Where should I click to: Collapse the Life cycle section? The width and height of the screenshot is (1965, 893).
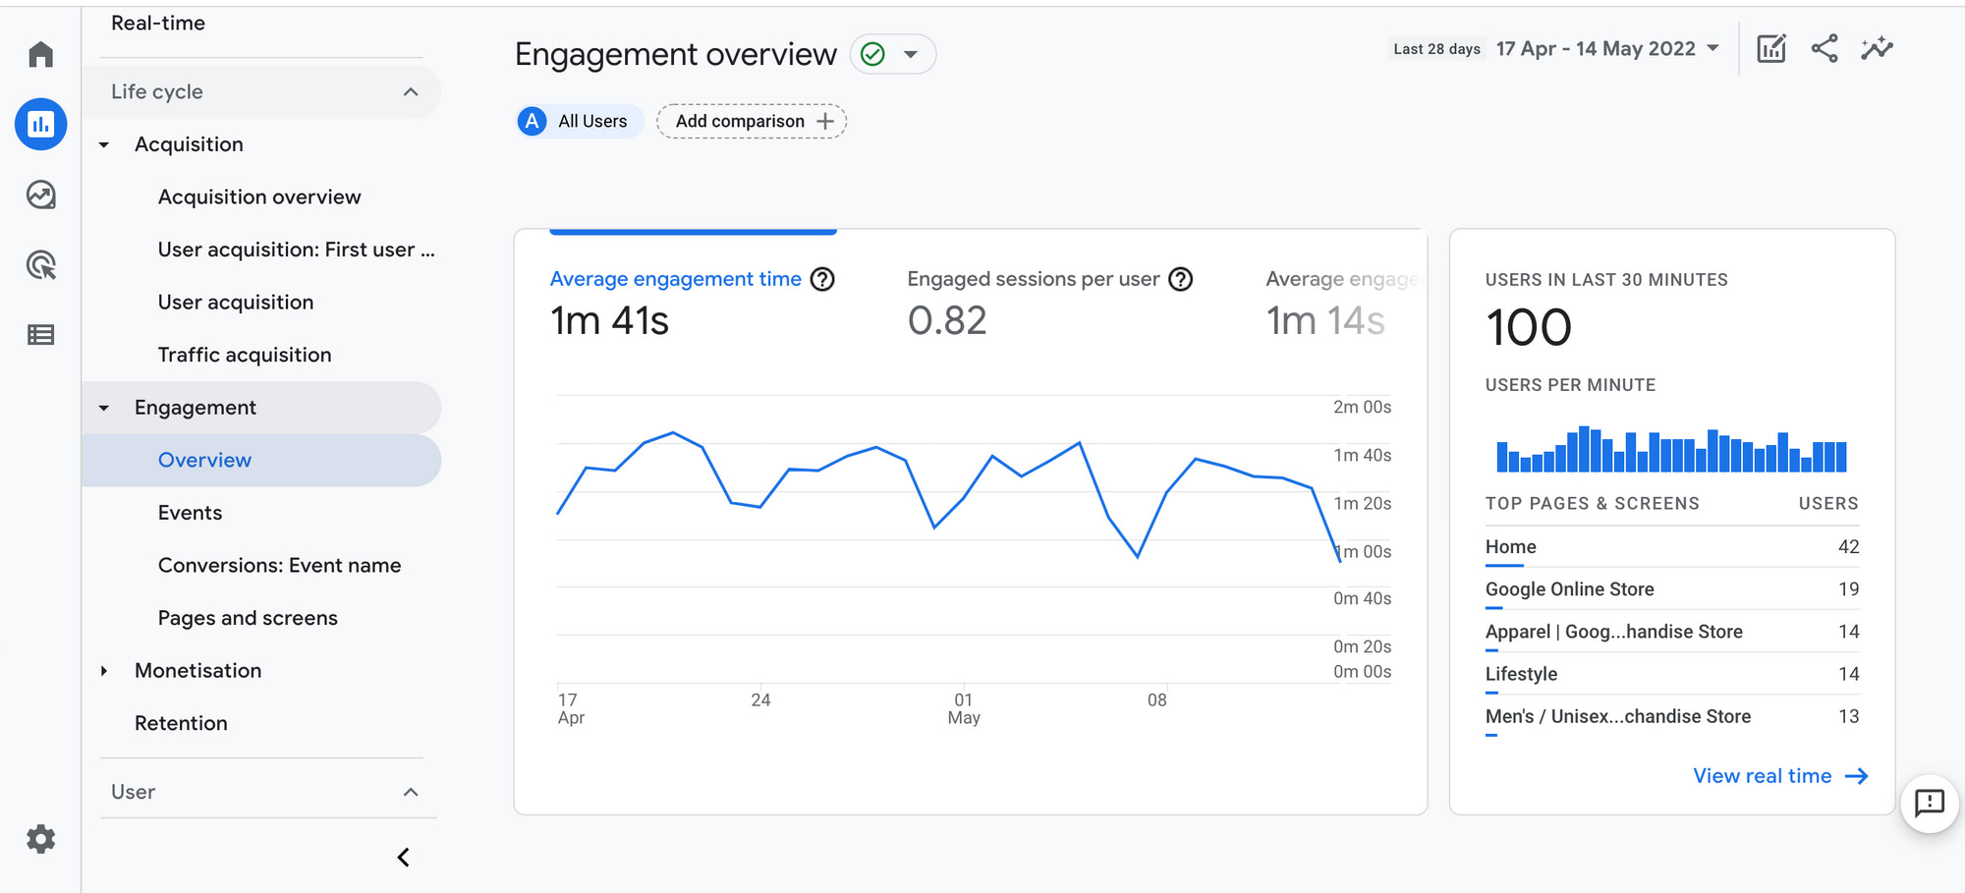coord(412,91)
